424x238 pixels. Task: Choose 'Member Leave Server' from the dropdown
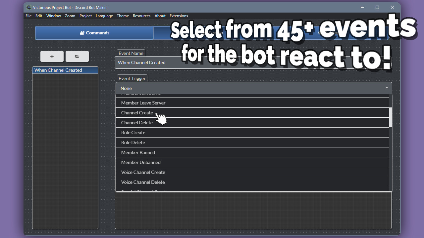click(x=143, y=103)
